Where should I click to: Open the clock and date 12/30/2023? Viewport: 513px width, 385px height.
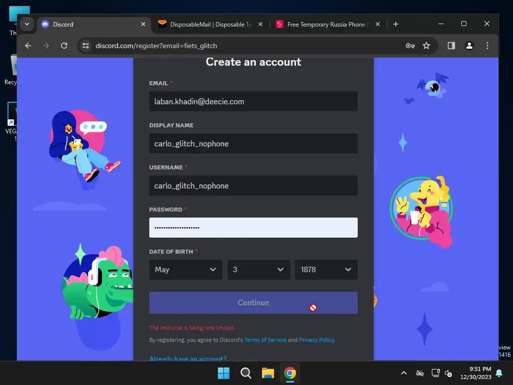pos(476,373)
